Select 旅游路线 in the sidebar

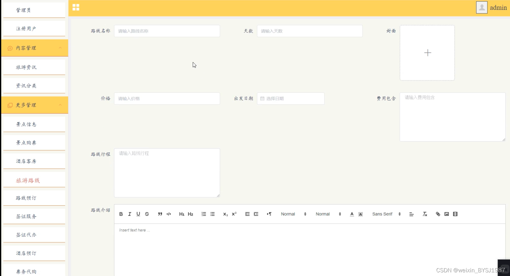(x=34, y=180)
